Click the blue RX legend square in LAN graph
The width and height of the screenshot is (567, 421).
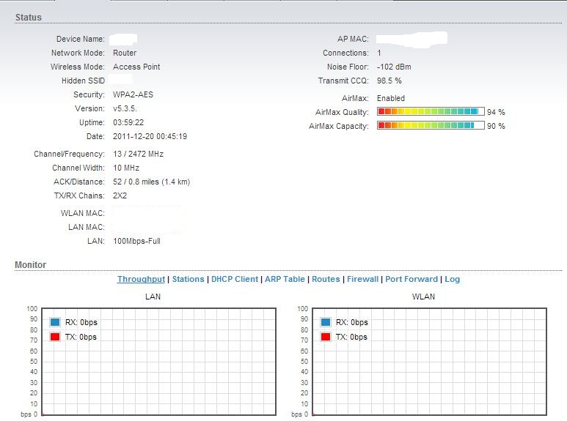tap(55, 321)
